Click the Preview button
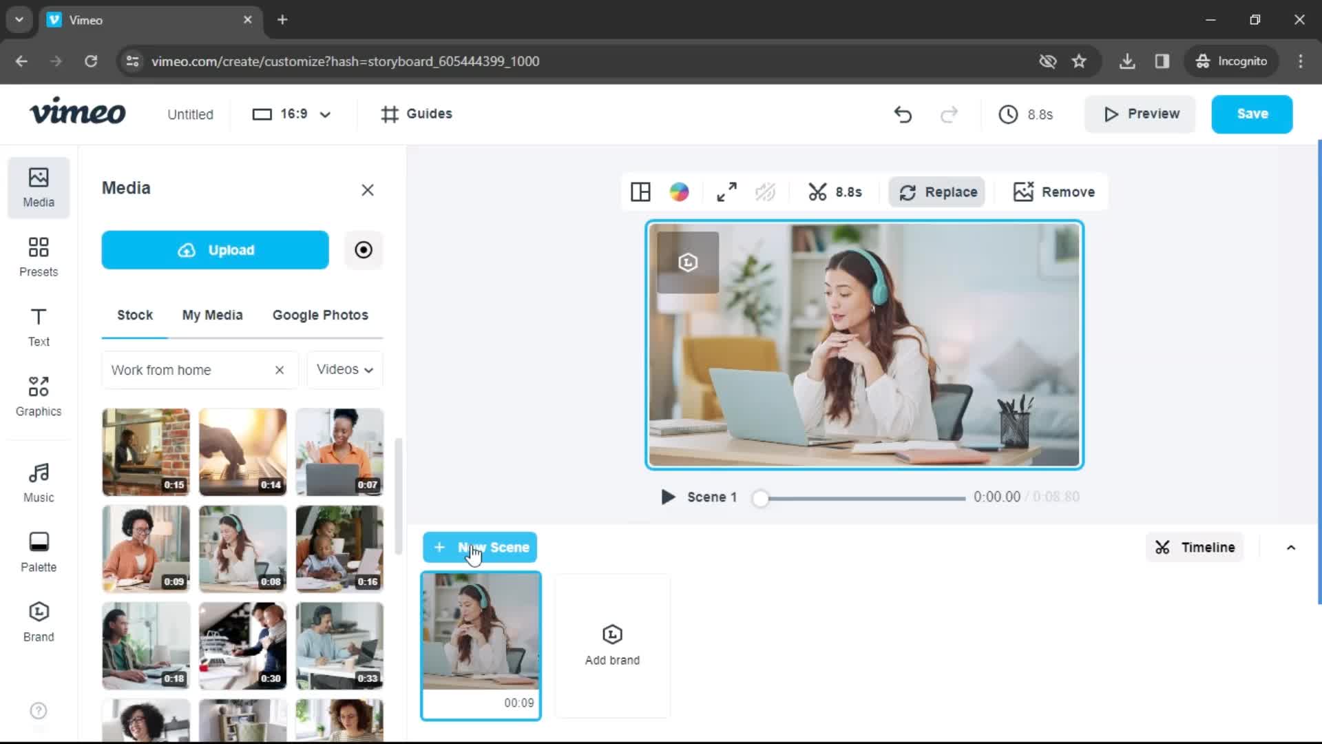The height and width of the screenshot is (744, 1322). (1140, 114)
